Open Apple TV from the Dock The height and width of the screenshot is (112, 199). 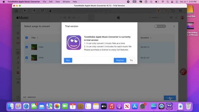[104, 106]
